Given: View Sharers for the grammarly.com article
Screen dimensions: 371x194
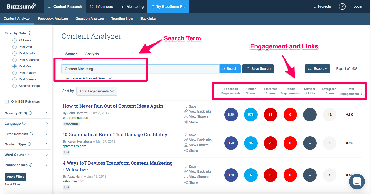Looking at the screenshot, I should click(x=197, y=145).
